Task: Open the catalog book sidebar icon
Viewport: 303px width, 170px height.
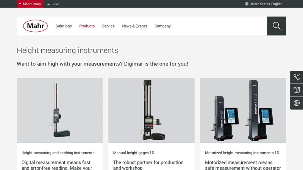Action: (297, 90)
